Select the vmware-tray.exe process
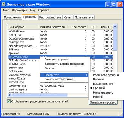Viewport: 124px width, 118px height. pos(20,75)
